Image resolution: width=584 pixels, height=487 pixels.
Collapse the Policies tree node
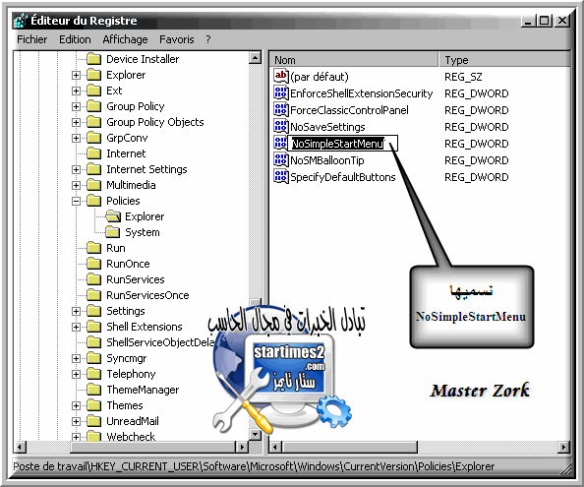point(76,202)
